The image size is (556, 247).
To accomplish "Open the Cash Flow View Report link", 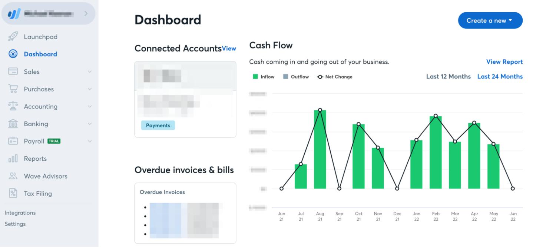I will [x=504, y=62].
